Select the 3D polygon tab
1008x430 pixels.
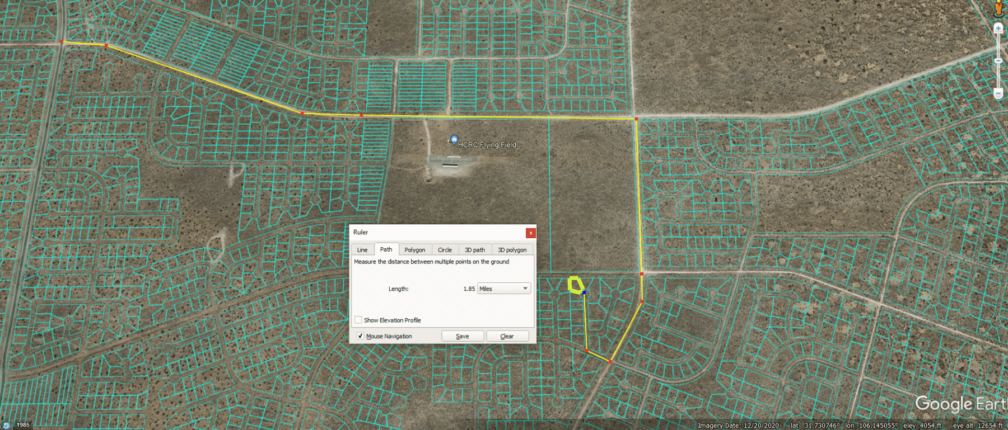pos(512,250)
